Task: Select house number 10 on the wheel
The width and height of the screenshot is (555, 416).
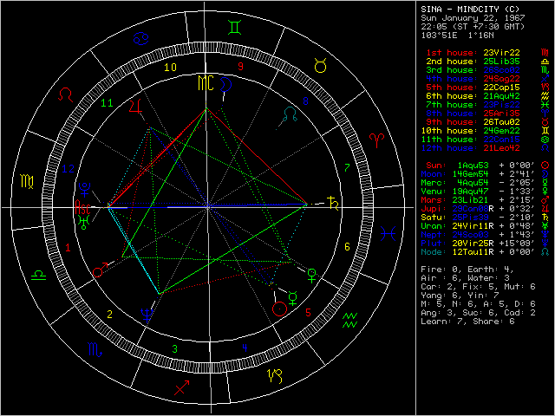Action: click(172, 67)
